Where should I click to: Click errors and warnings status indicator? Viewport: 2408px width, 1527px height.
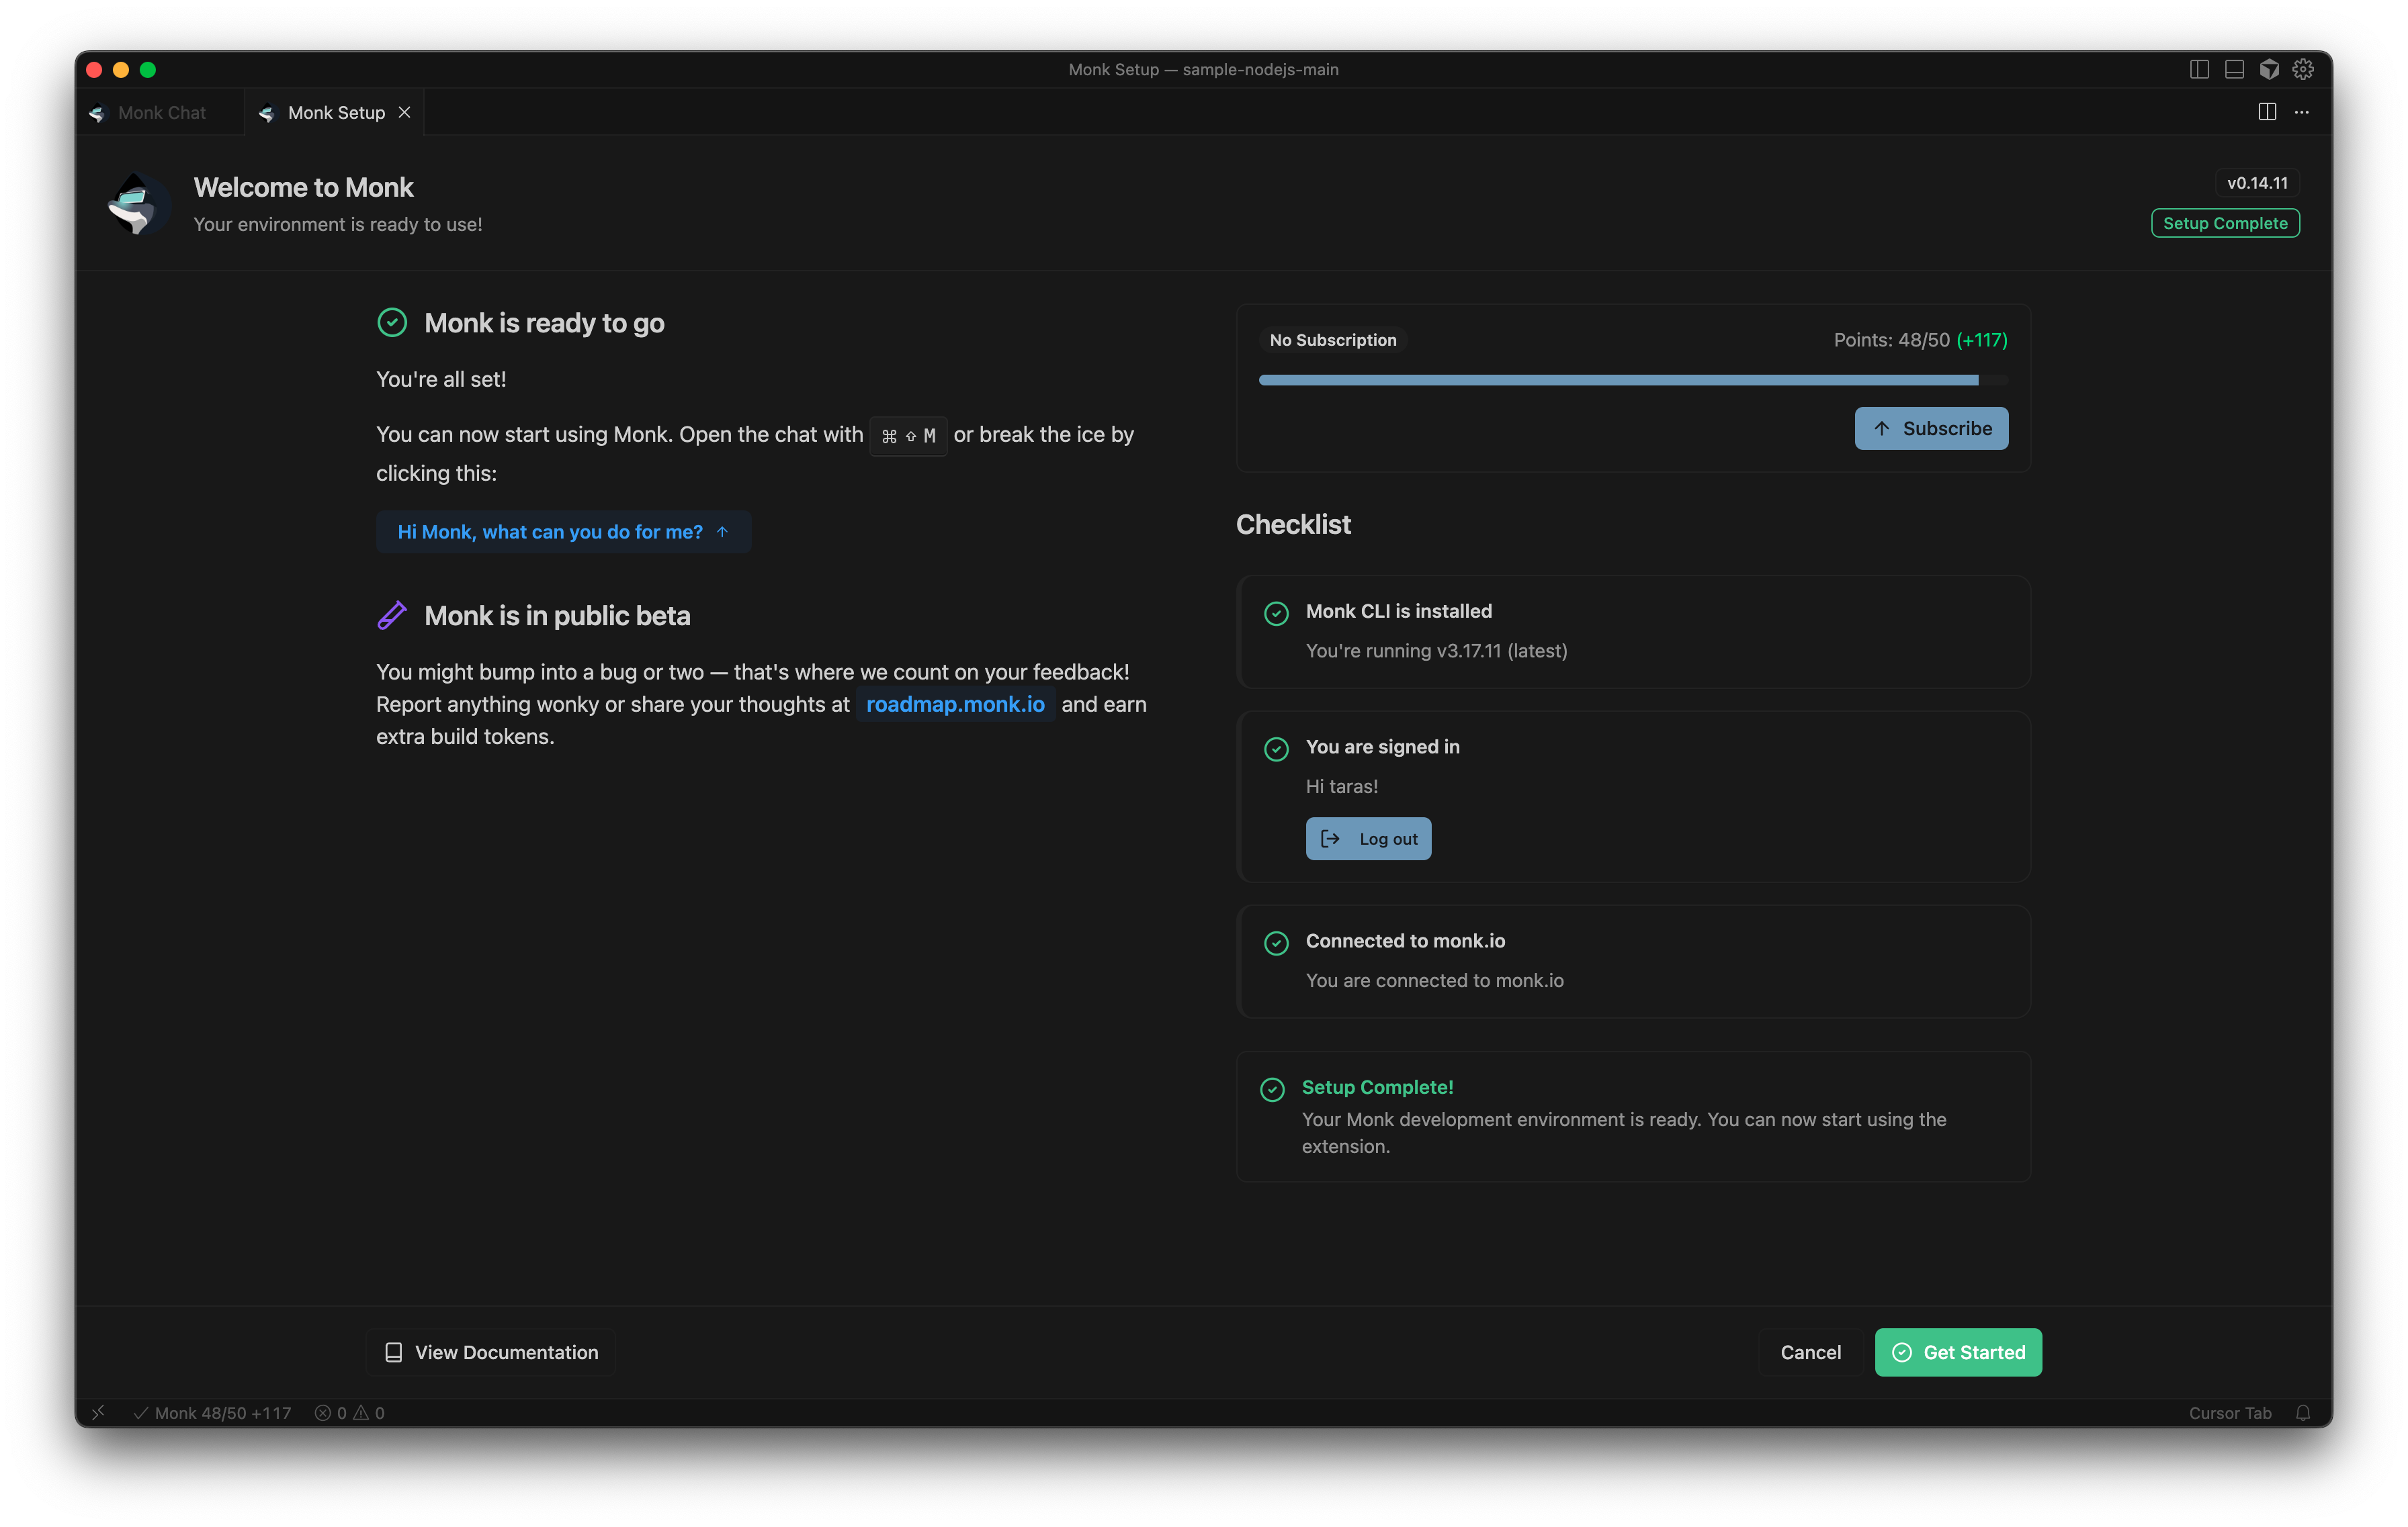coord(350,1412)
